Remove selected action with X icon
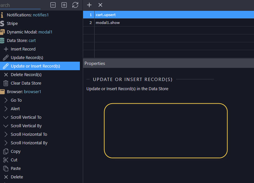254x183 pixels. [x=100, y=5]
